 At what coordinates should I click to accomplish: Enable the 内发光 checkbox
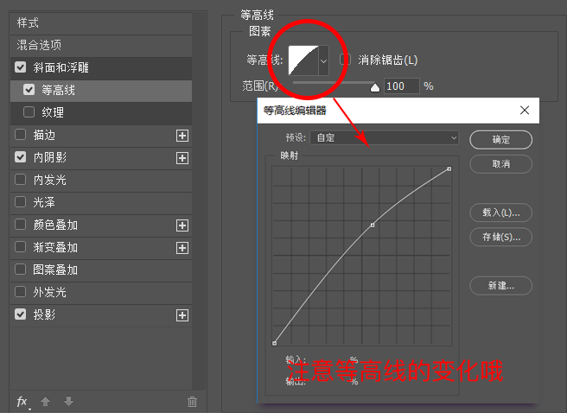pos(21,180)
